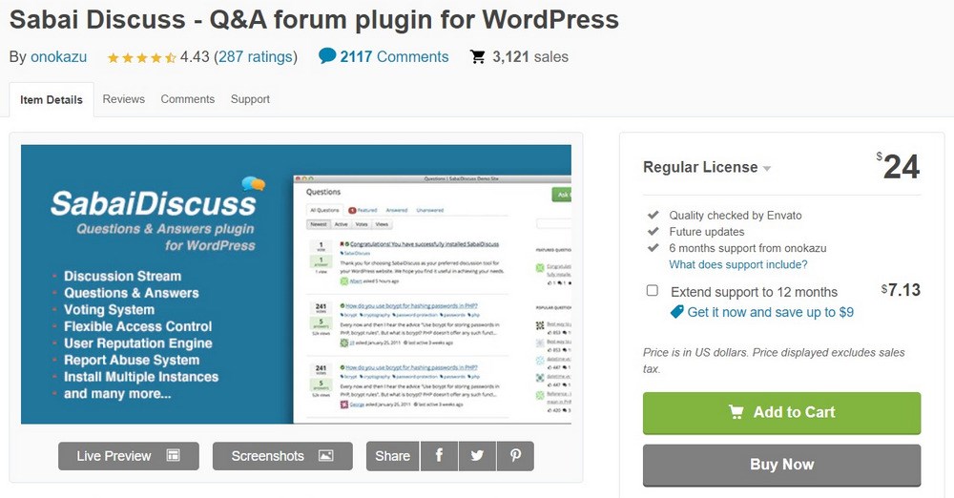Click 6 months support from onokazu text
This screenshot has height=498, width=954.
click(748, 248)
